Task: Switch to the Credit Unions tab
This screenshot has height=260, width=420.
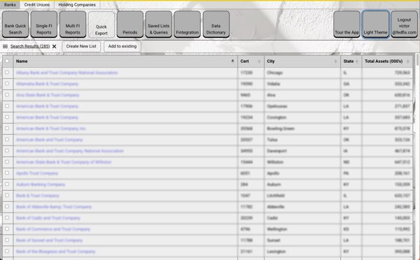Action: click(x=37, y=5)
